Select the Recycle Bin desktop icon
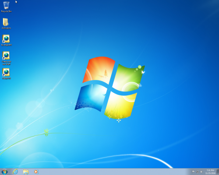This screenshot has width=219, height=175. [6, 7]
